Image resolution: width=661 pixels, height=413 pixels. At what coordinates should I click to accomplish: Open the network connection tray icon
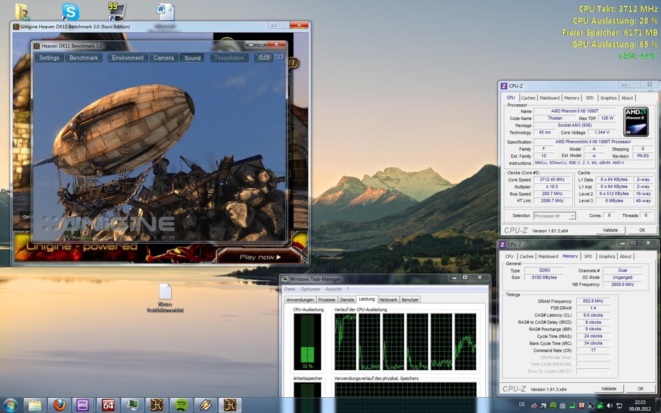[x=619, y=405]
